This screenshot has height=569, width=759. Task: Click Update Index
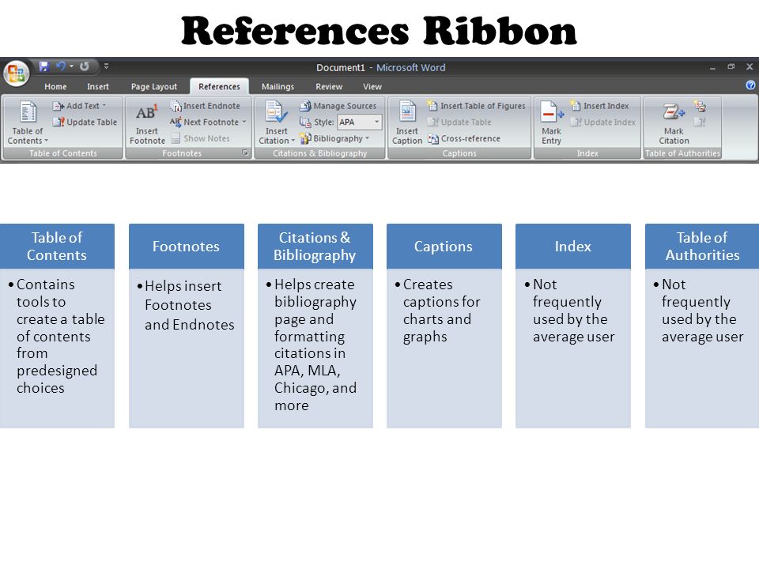[602, 122]
